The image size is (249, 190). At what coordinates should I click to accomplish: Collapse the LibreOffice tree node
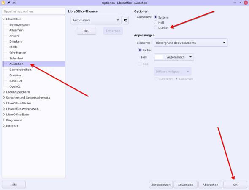4,19
